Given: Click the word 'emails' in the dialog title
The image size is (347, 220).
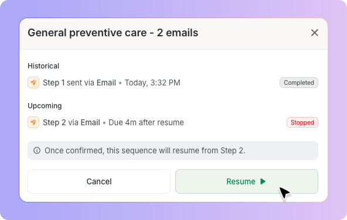Looking at the screenshot, I should pos(182,33).
